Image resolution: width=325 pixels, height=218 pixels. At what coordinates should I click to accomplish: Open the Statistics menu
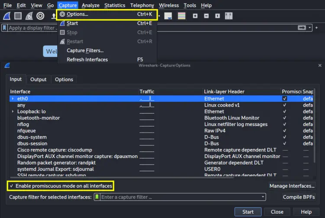pos(115,5)
